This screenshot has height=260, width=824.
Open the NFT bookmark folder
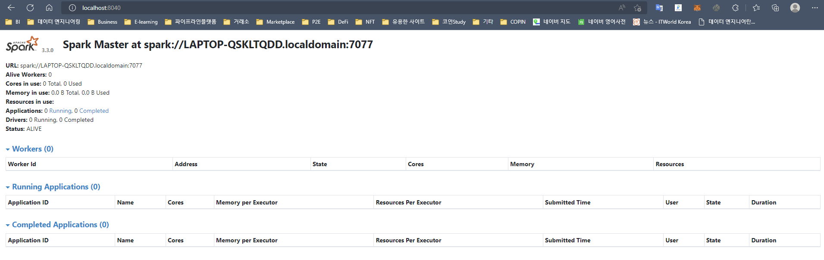365,22
